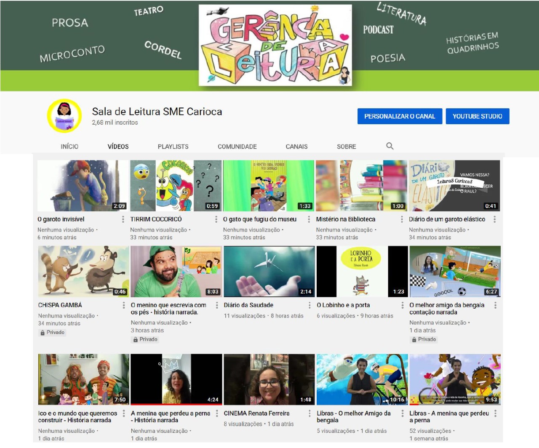Open video title Mistério na Biblioteca

coord(346,219)
